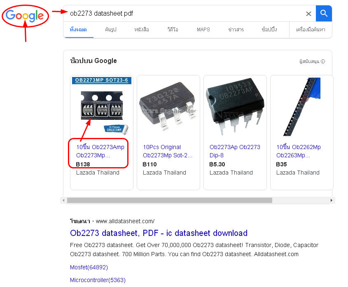Open Ob2273 datasheet, PDF ad title link

click(159, 233)
